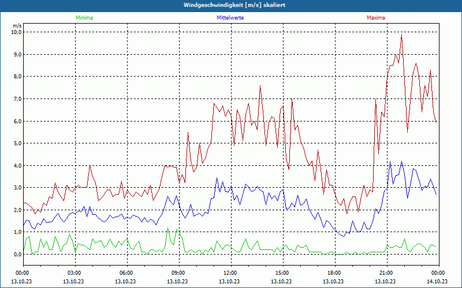Click the 14.10.23 date label
462x288 pixels.
[x=437, y=281]
